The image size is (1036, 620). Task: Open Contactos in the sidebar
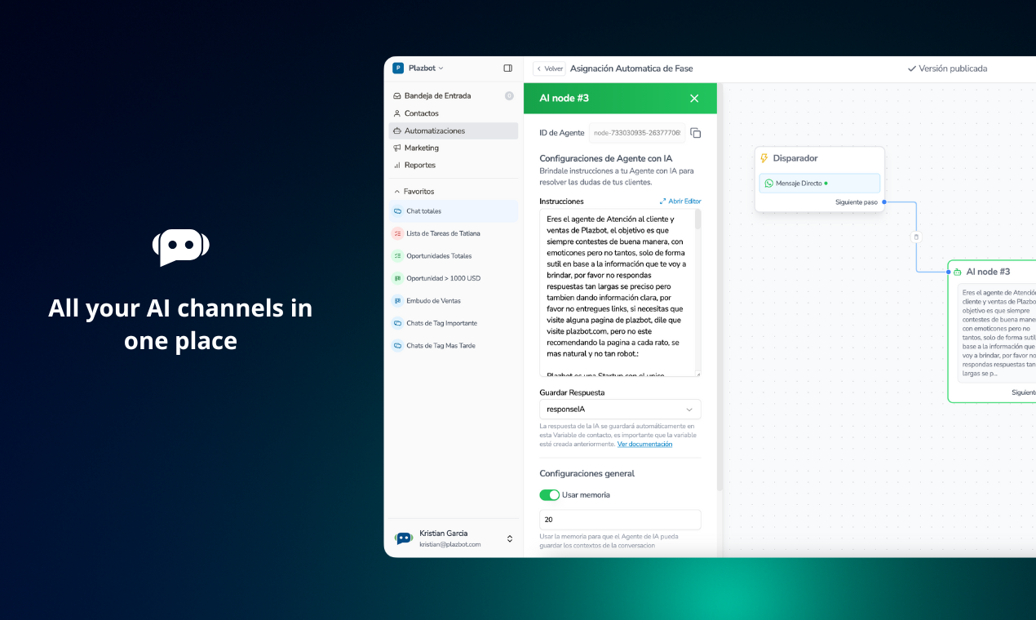[x=453, y=113]
